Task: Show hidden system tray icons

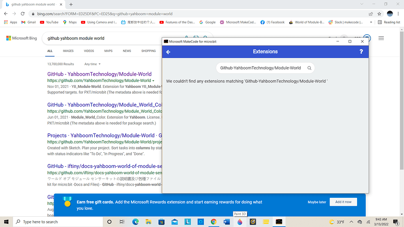Action: 351,222
